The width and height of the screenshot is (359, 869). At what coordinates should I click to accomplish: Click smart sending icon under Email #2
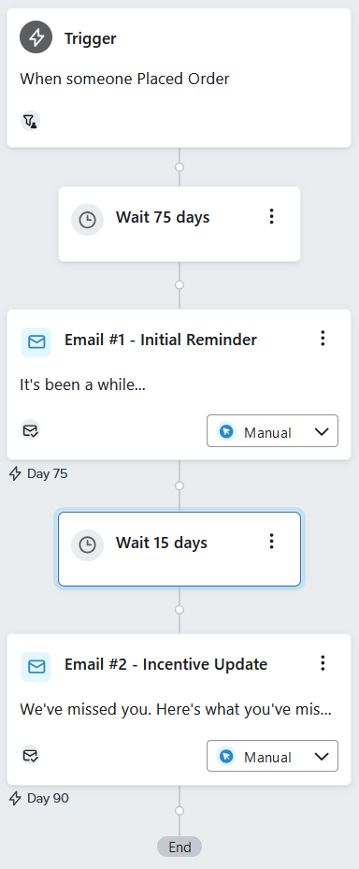coord(31,755)
